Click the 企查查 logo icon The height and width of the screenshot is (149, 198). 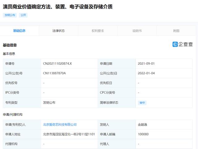tap(175, 44)
